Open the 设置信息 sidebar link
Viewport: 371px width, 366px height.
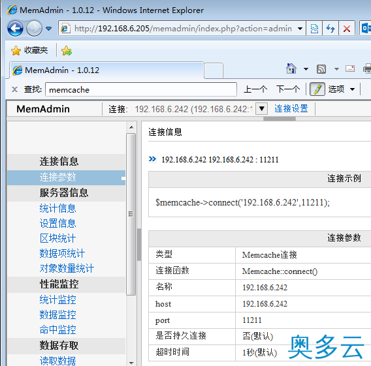tap(57, 223)
